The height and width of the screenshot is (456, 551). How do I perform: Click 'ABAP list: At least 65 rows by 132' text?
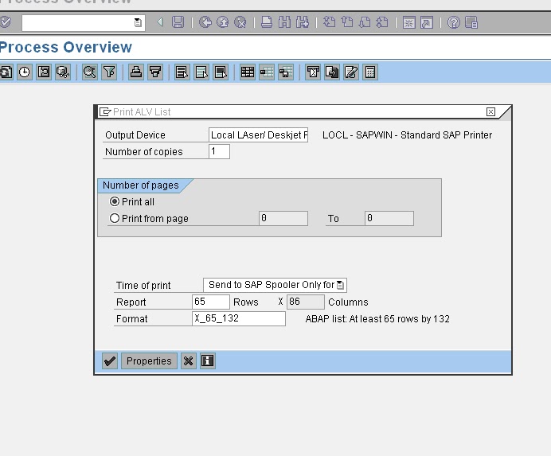(377, 318)
